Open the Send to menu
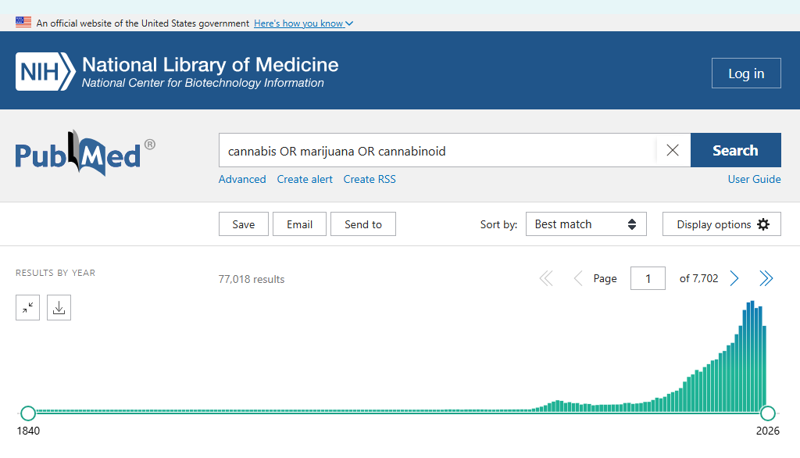The height and width of the screenshot is (458, 800). (363, 224)
